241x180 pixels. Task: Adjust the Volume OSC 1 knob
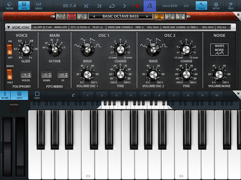87,74
